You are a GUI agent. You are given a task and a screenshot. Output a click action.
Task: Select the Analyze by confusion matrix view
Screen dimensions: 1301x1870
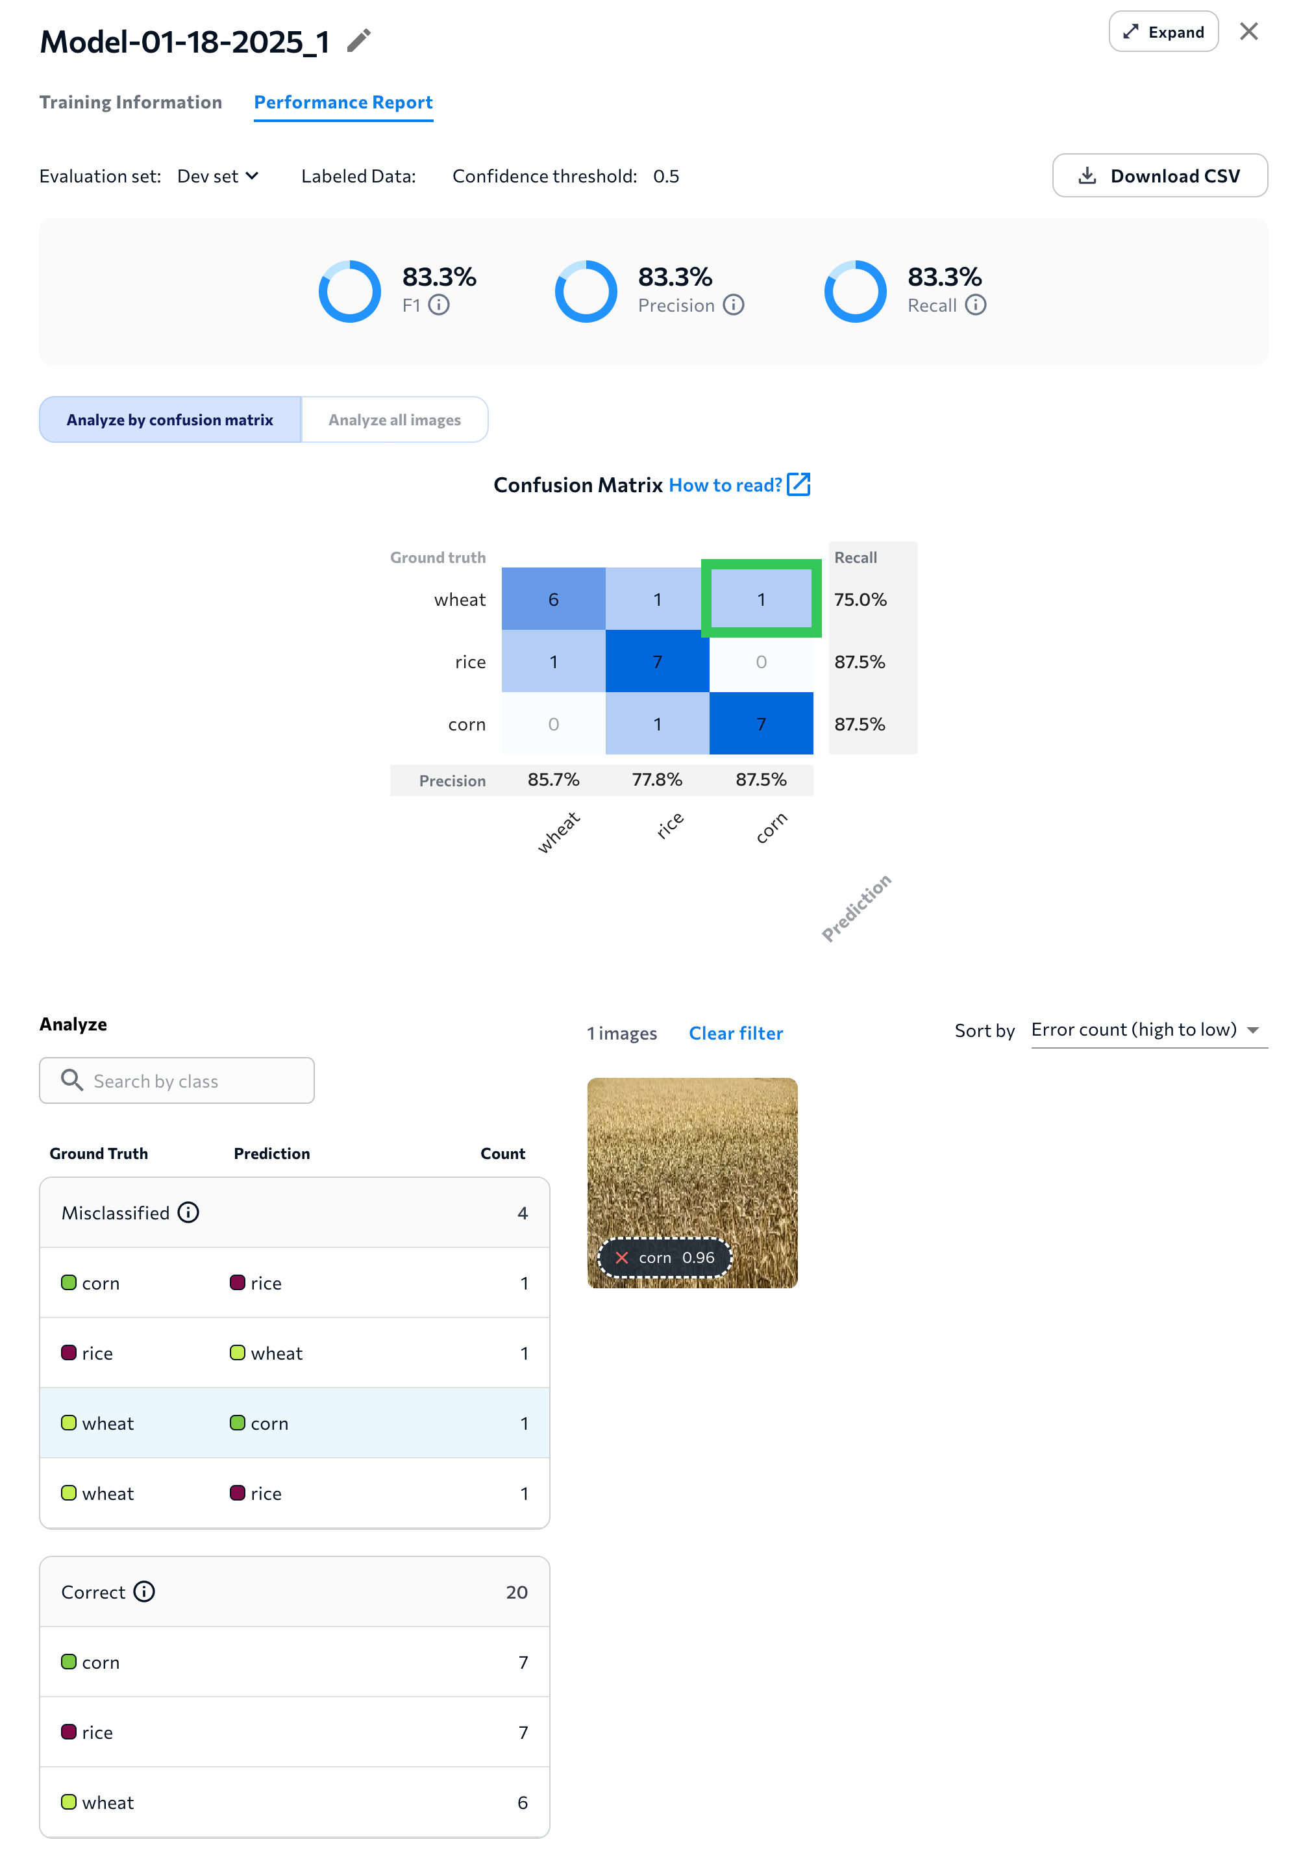pyautogui.click(x=170, y=419)
